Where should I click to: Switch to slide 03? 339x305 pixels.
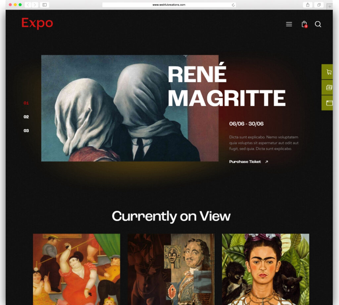coord(26,130)
